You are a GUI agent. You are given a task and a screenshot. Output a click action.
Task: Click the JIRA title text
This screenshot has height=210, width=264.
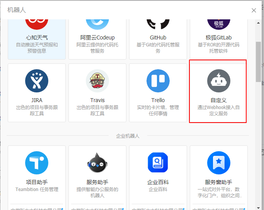coord(37,100)
